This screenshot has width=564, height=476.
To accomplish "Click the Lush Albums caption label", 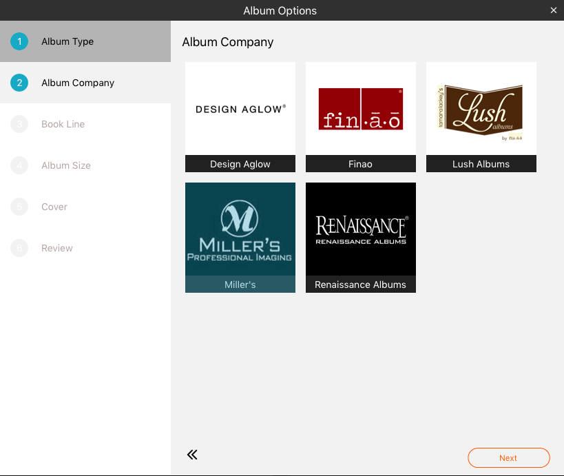I will coord(481,164).
